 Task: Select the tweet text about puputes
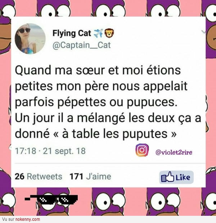point(108,102)
